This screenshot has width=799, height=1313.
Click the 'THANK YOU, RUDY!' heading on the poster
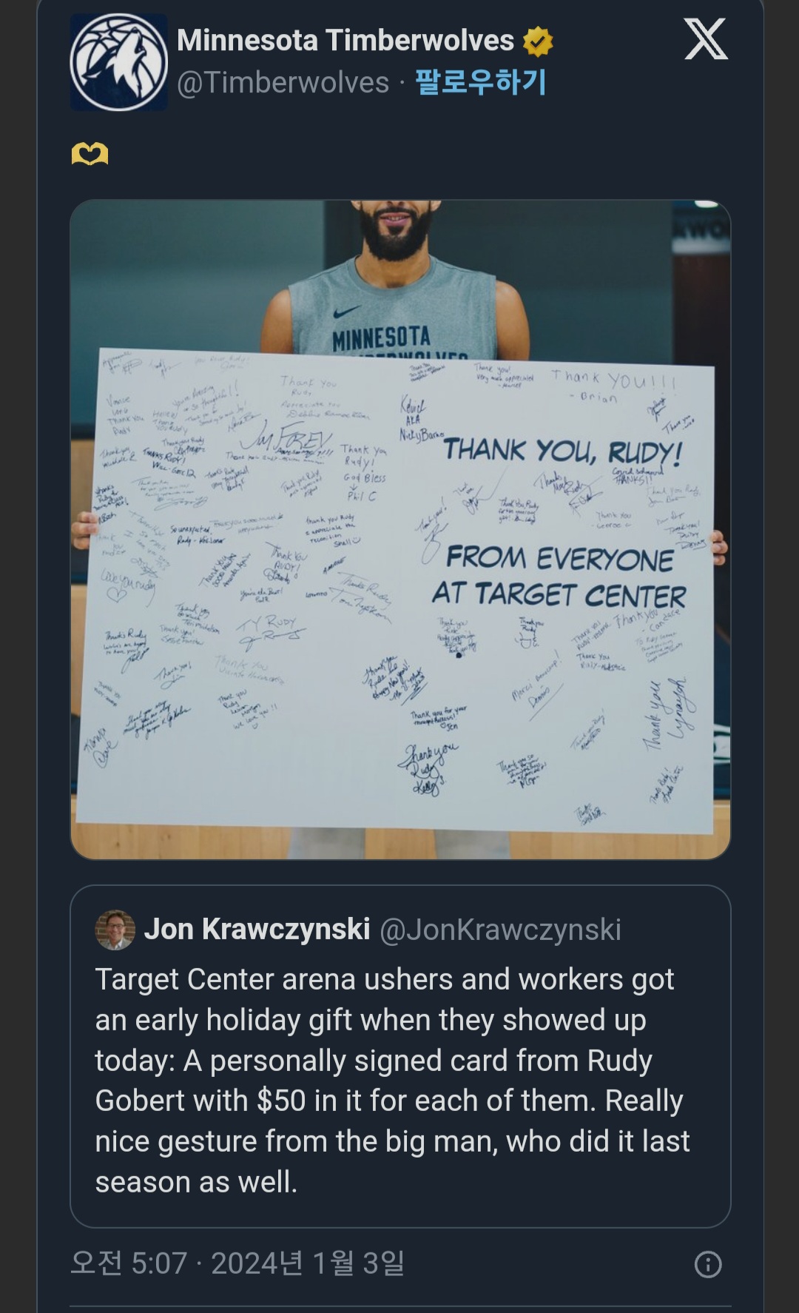[x=562, y=451]
